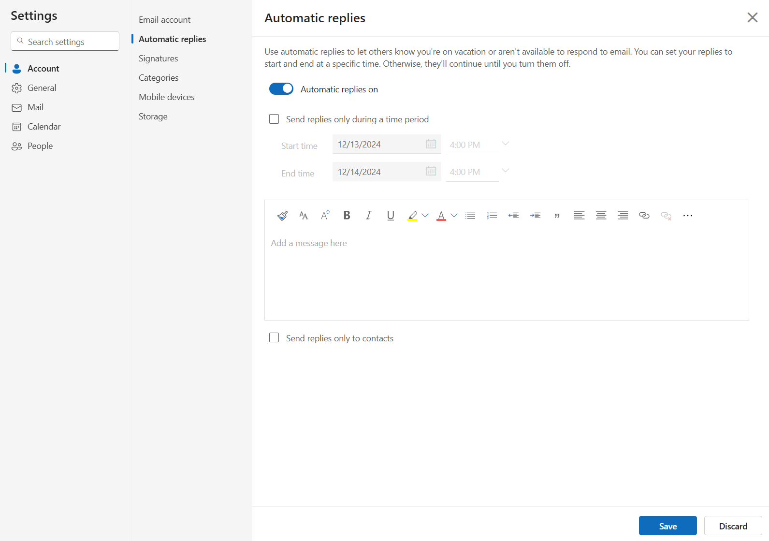Focus the Search settings box

coord(65,41)
